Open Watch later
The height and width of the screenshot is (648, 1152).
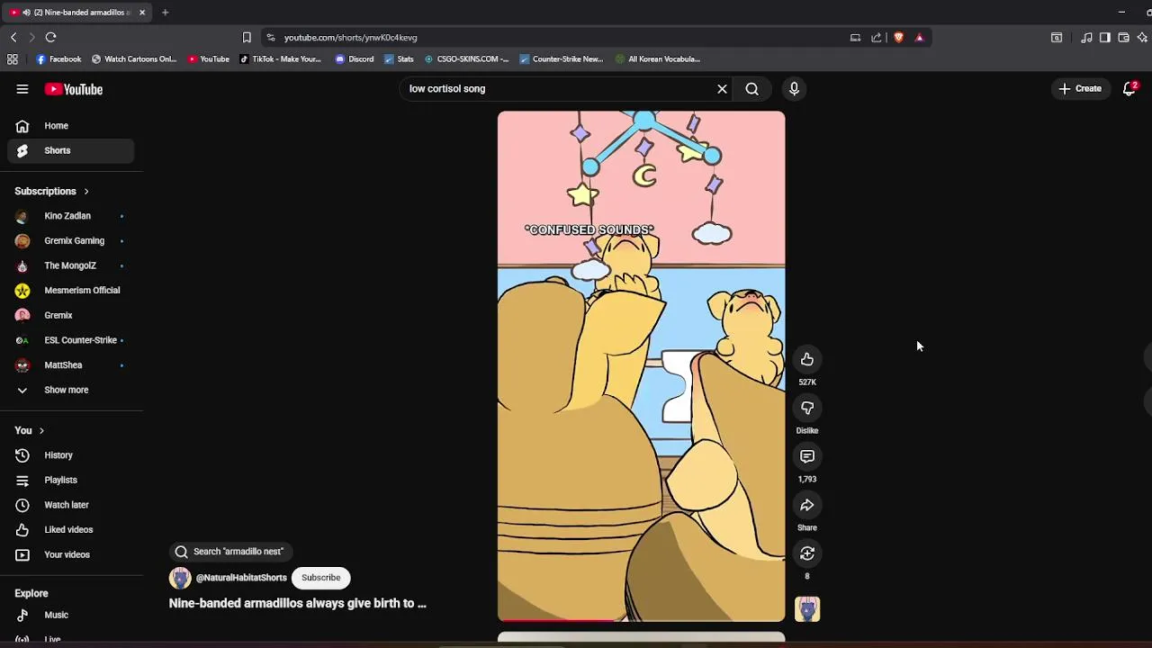coord(71,505)
